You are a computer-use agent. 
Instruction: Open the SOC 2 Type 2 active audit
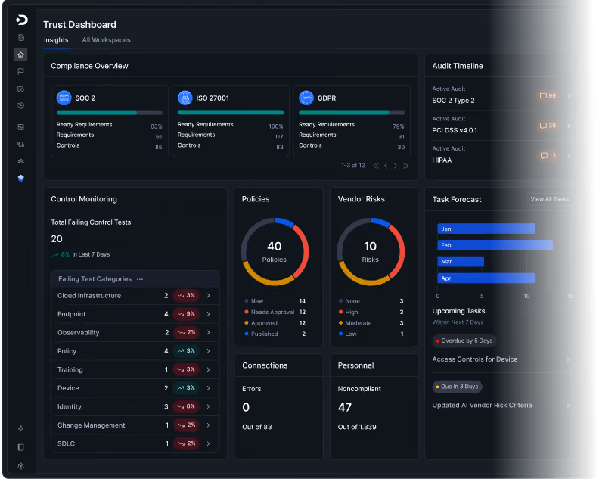[501, 96]
